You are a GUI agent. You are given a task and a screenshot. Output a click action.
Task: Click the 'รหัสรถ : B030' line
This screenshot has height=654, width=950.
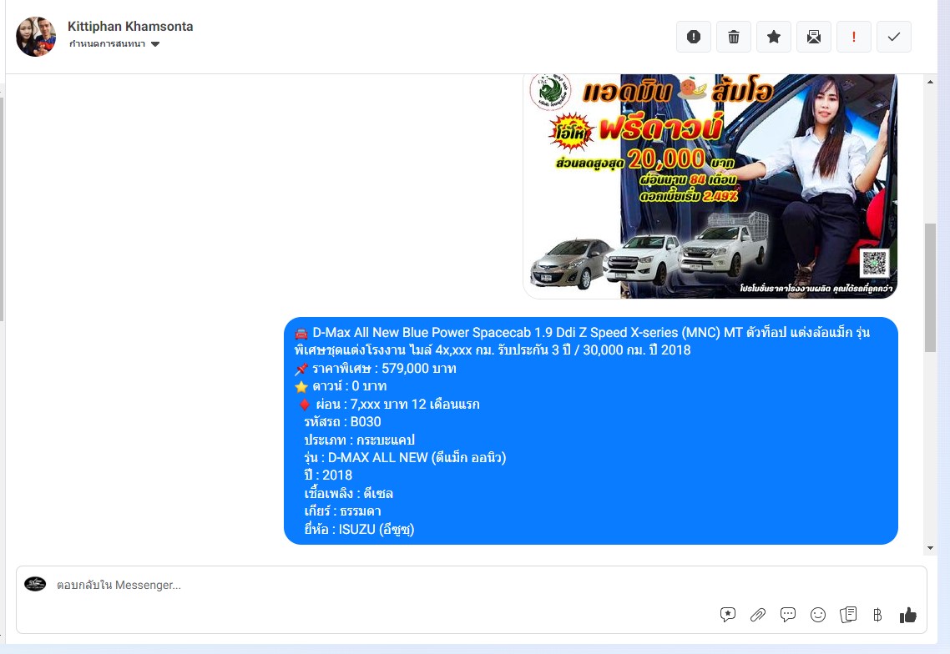click(x=342, y=421)
